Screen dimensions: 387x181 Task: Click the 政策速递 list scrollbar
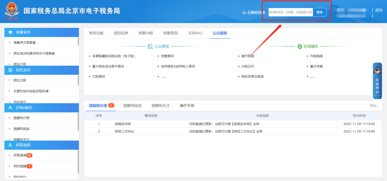[x=78, y=162]
